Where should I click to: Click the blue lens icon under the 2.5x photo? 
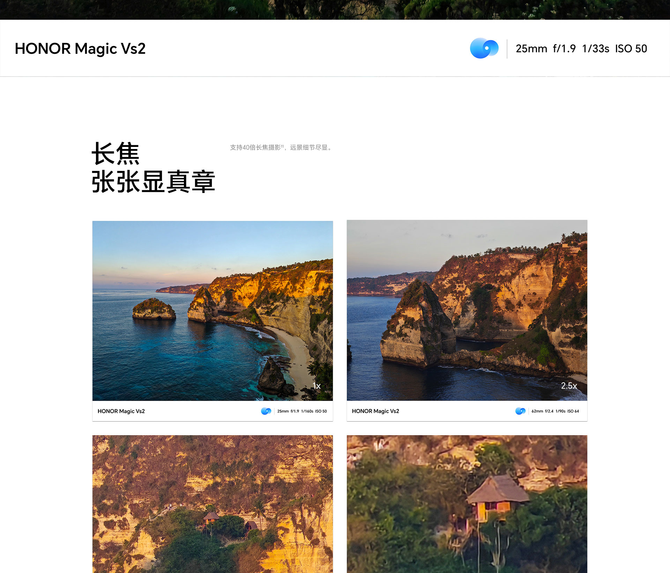coord(520,411)
